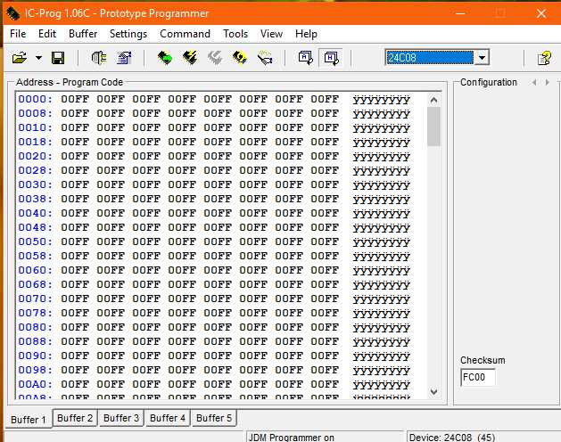Click address label 00A0:
The width and height of the screenshot is (561, 442).
point(35,384)
